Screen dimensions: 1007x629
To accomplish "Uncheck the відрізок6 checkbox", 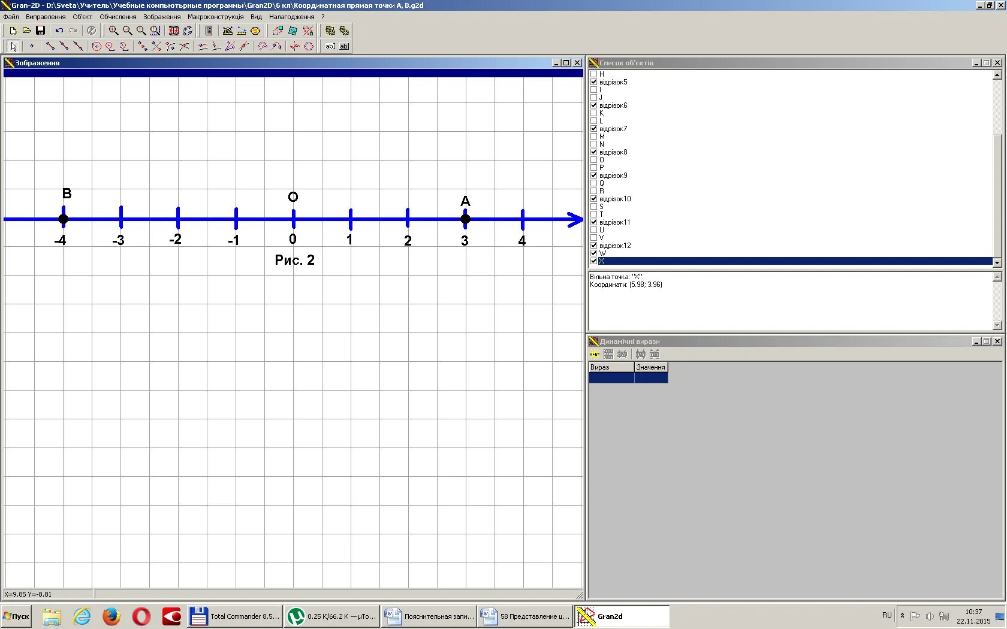I will pyautogui.click(x=594, y=105).
